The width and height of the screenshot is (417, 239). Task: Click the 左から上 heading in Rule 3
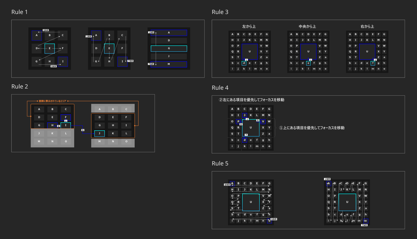click(x=248, y=27)
